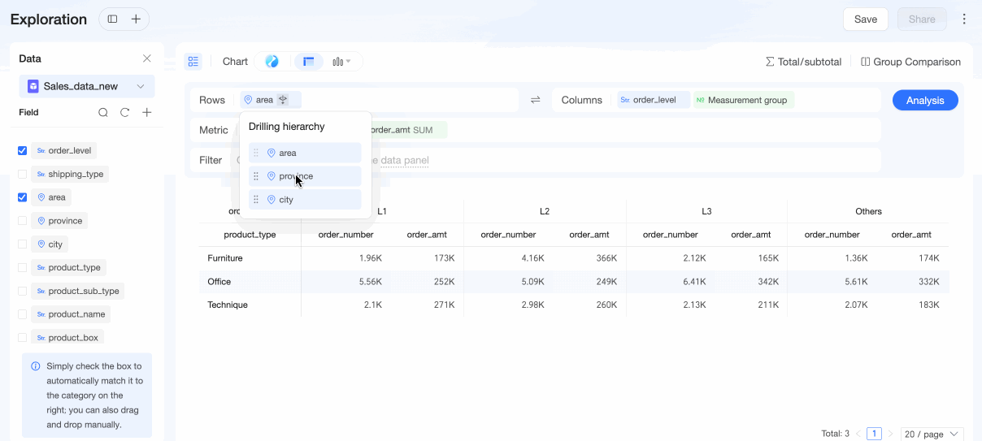Click the location icon of the hierarchy city item

pyautogui.click(x=272, y=200)
